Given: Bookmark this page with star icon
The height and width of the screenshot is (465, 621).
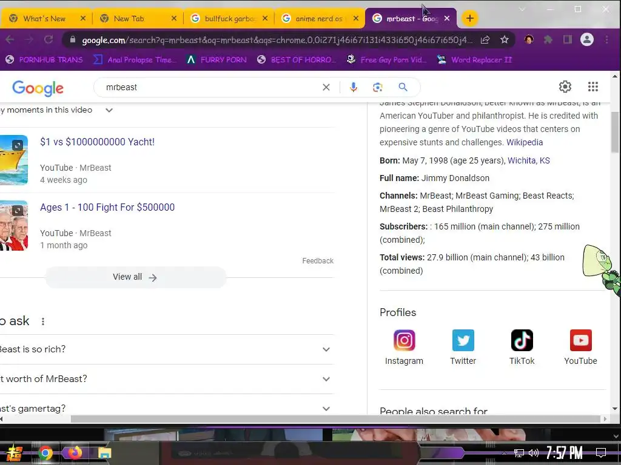Looking at the screenshot, I should pos(504,39).
